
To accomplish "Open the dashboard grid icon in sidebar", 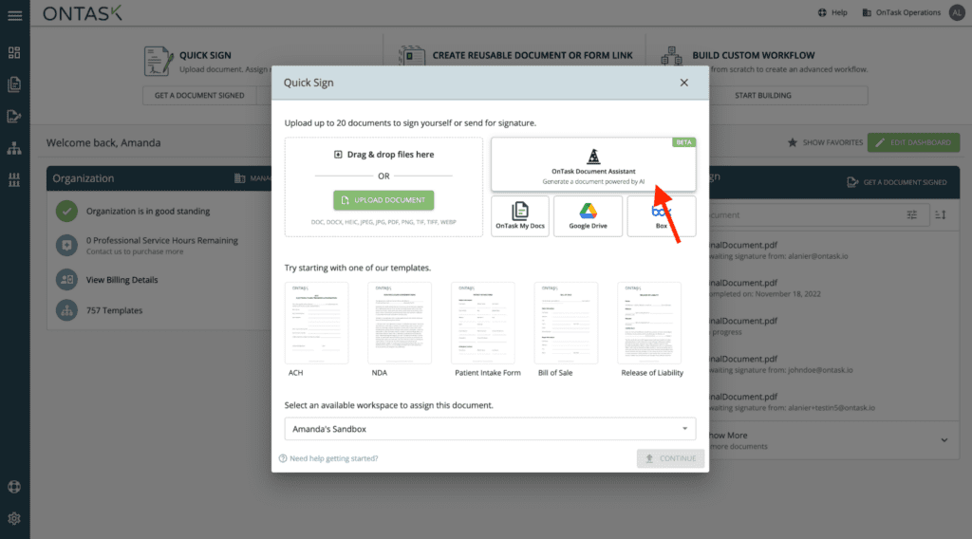I will (x=14, y=52).
